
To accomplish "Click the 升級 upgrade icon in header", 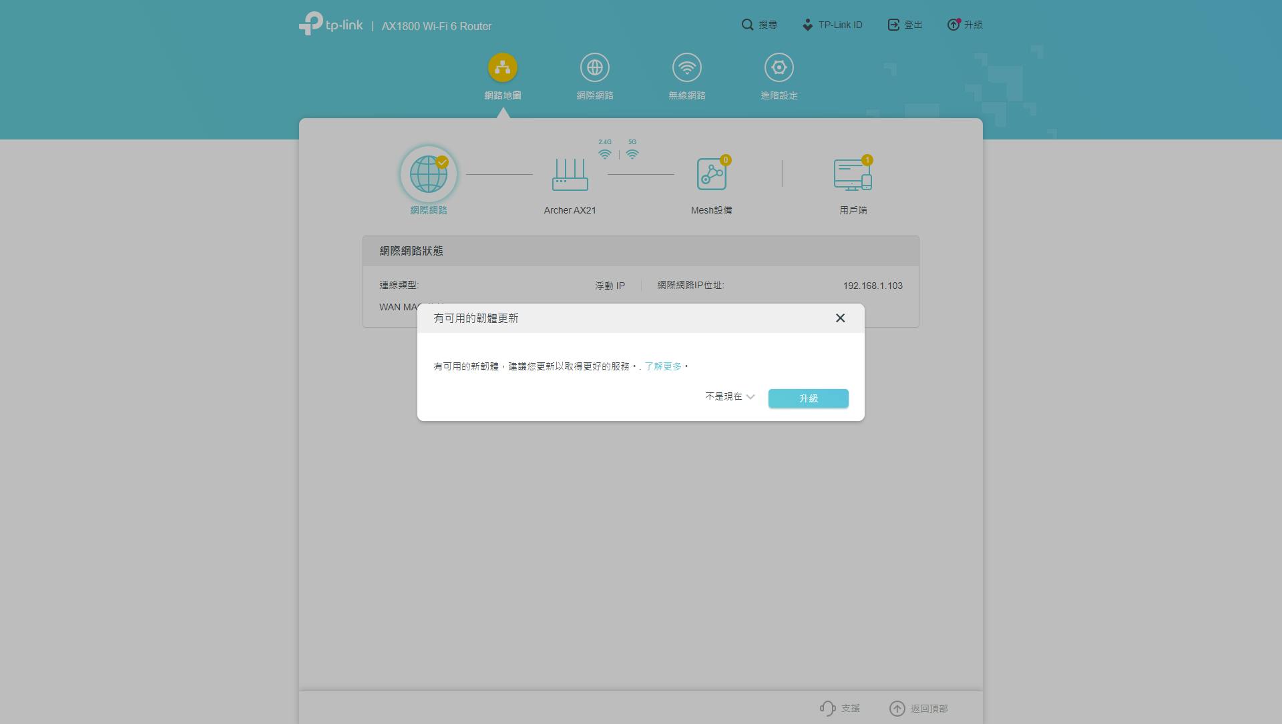I will click(953, 25).
